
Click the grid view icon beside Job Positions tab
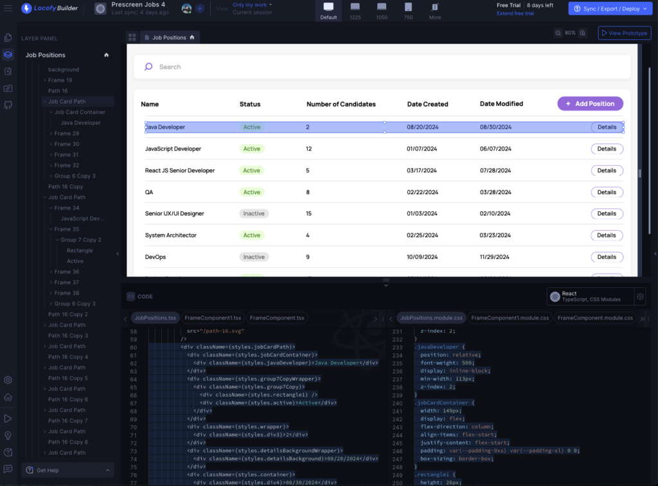pos(132,38)
